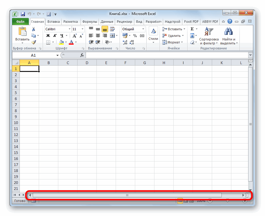Open the Name Box A1 dropdown arrow
This screenshot has height=216, width=265.
point(57,55)
